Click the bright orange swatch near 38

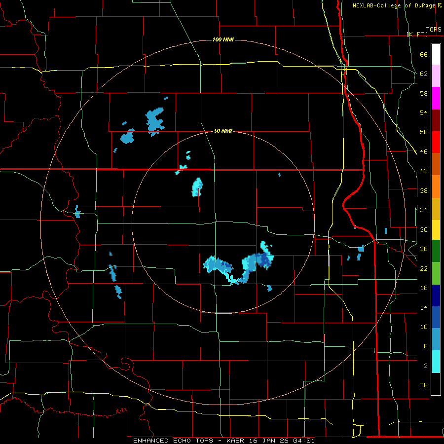(436, 186)
